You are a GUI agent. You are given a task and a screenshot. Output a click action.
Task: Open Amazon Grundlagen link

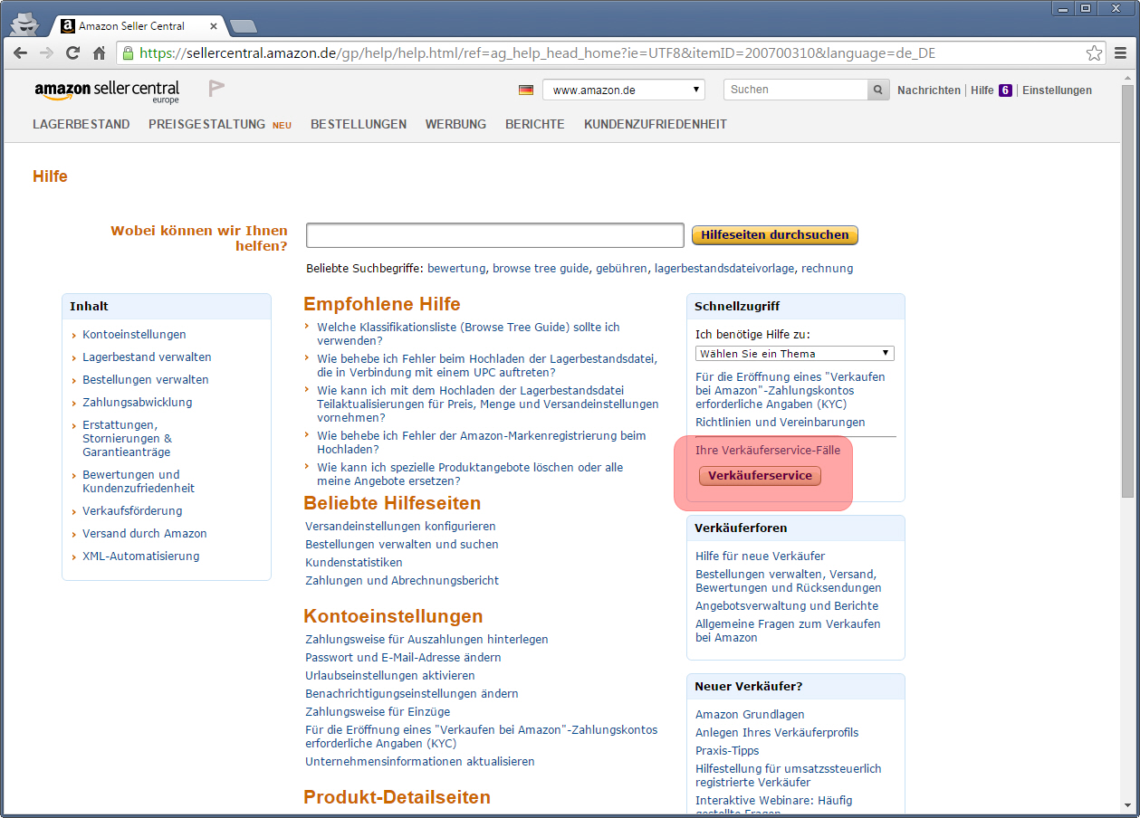coord(750,714)
